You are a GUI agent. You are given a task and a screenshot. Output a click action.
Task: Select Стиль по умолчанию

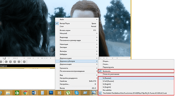click(136, 74)
